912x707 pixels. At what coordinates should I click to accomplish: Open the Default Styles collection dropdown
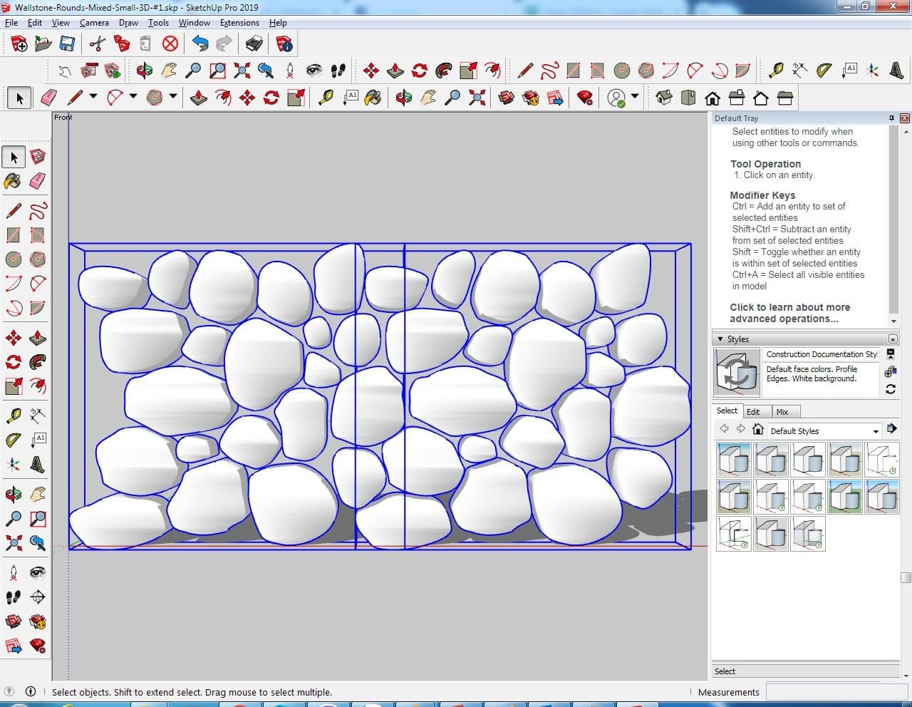tap(876, 431)
